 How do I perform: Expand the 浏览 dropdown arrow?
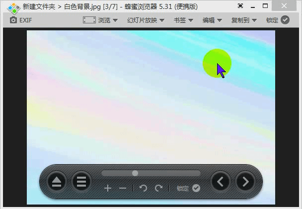115,20
